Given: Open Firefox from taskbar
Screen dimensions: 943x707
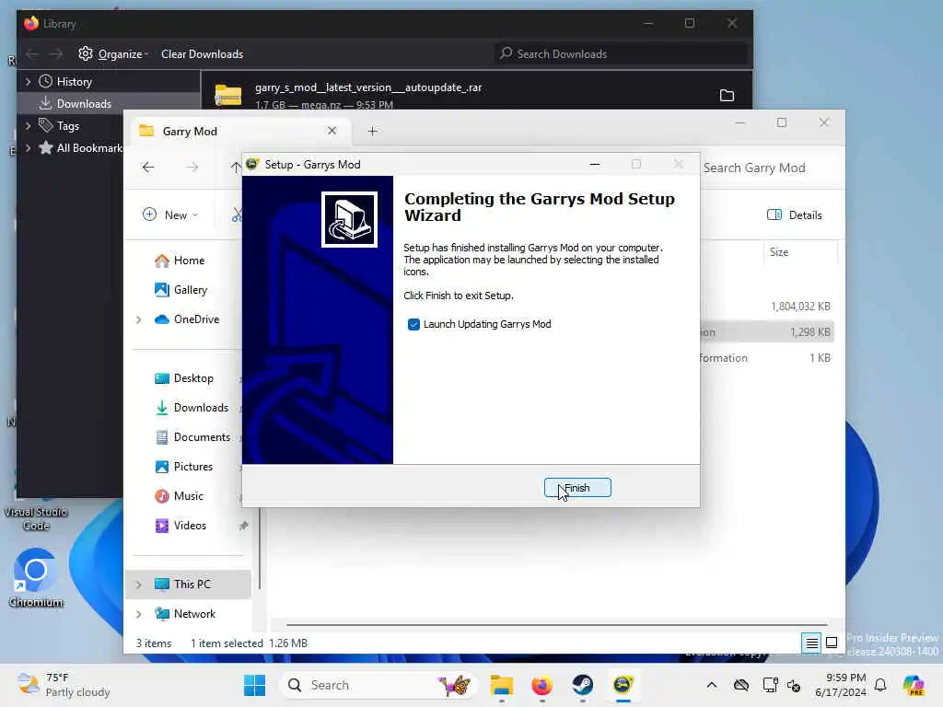Looking at the screenshot, I should [x=541, y=685].
